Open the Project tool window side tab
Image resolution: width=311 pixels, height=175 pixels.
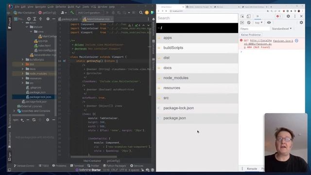click(x=10, y=23)
